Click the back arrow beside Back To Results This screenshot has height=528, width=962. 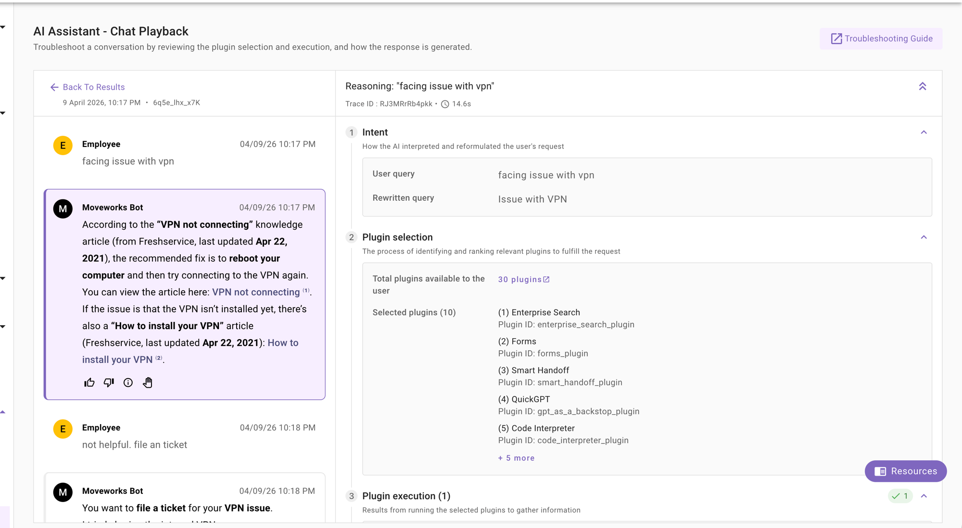click(x=54, y=87)
